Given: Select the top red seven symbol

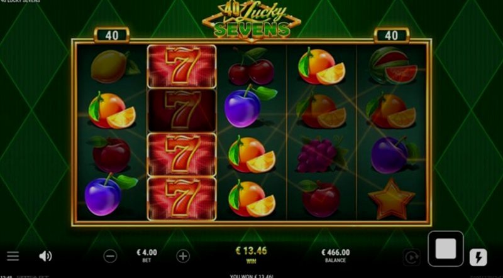Looking at the screenshot, I should tap(182, 67).
